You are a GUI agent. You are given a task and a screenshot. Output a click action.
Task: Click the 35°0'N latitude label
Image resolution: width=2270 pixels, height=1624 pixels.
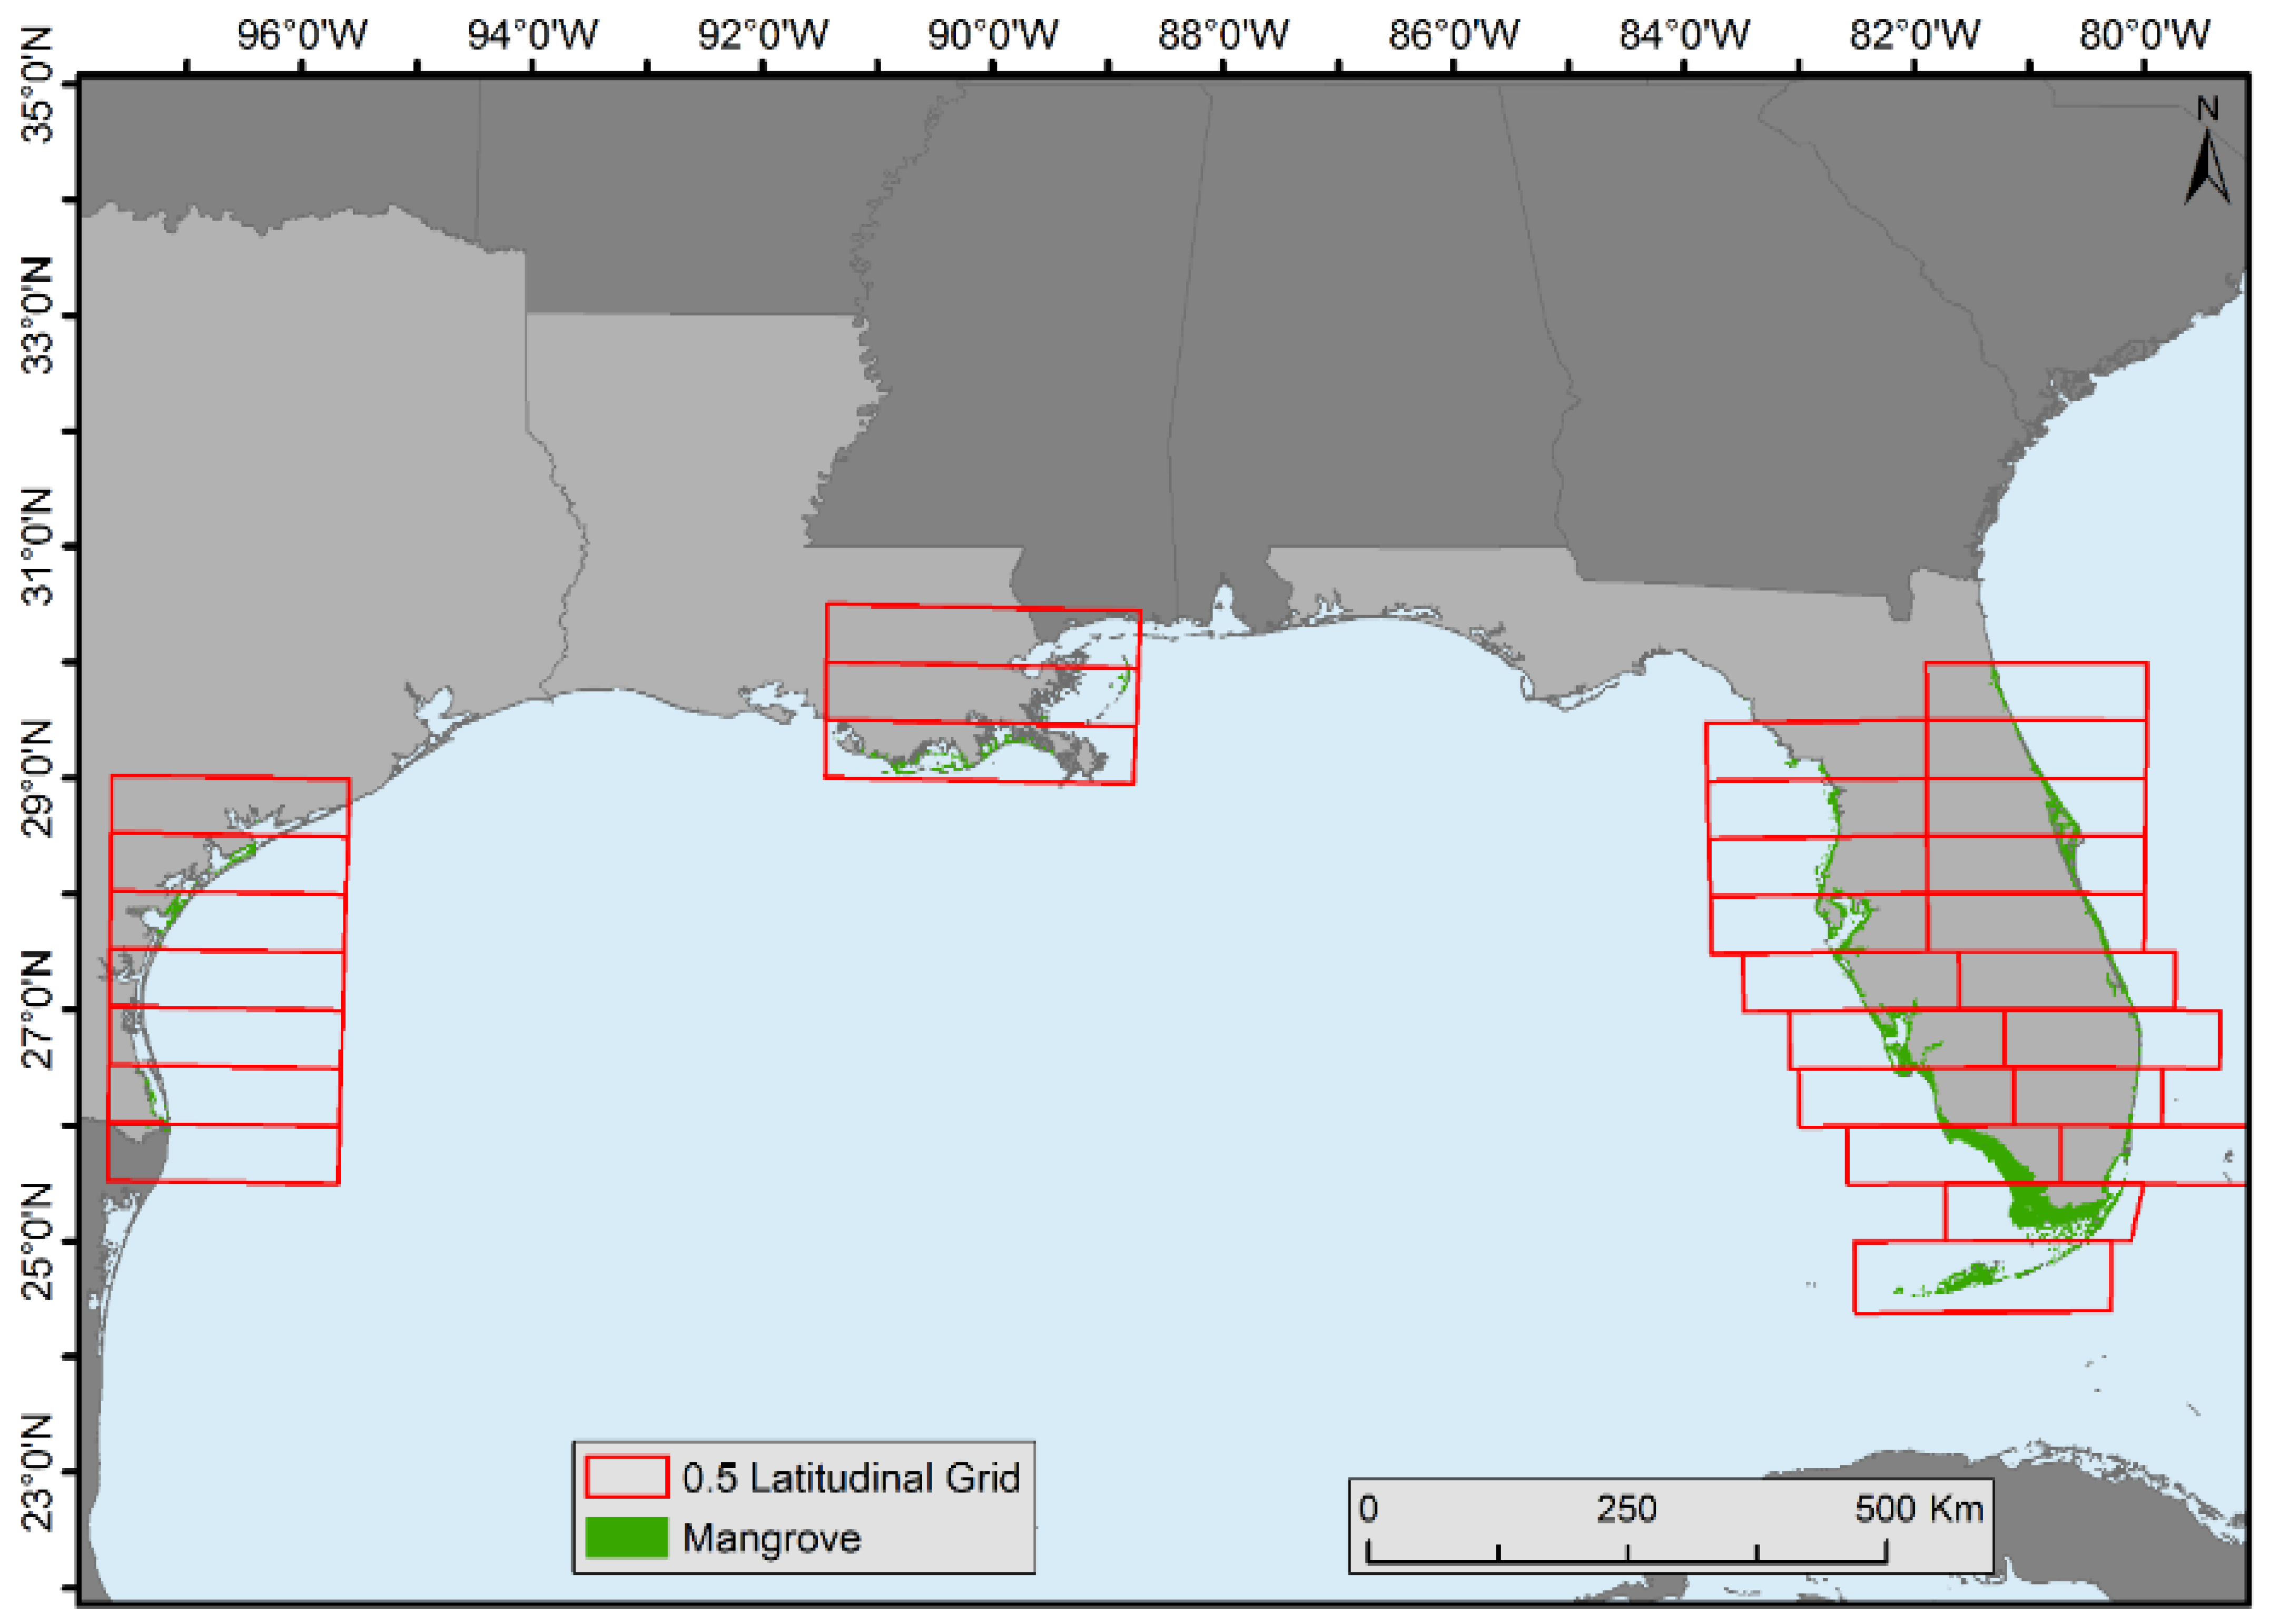(x=38, y=84)
